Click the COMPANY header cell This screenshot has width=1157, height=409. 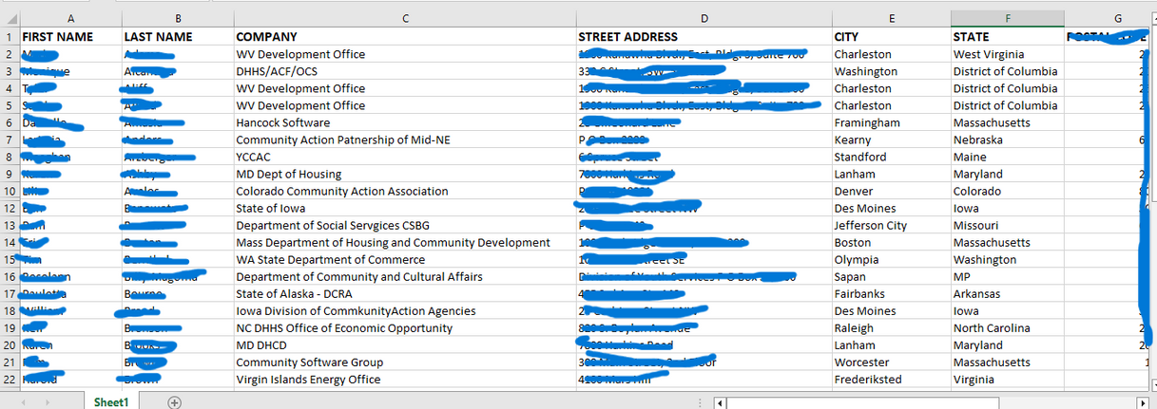(404, 37)
